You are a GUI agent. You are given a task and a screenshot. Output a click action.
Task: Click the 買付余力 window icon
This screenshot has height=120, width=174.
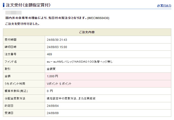158,6
